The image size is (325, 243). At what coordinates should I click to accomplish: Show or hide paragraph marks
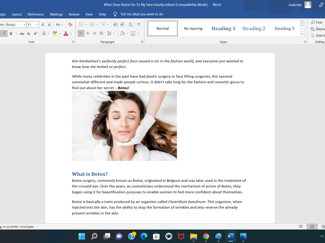(x=139, y=25)
